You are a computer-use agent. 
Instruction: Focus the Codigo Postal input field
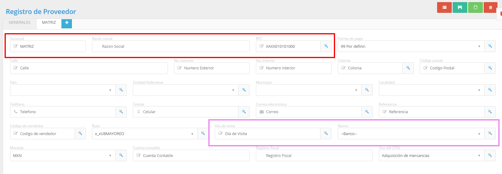(452, 68)
